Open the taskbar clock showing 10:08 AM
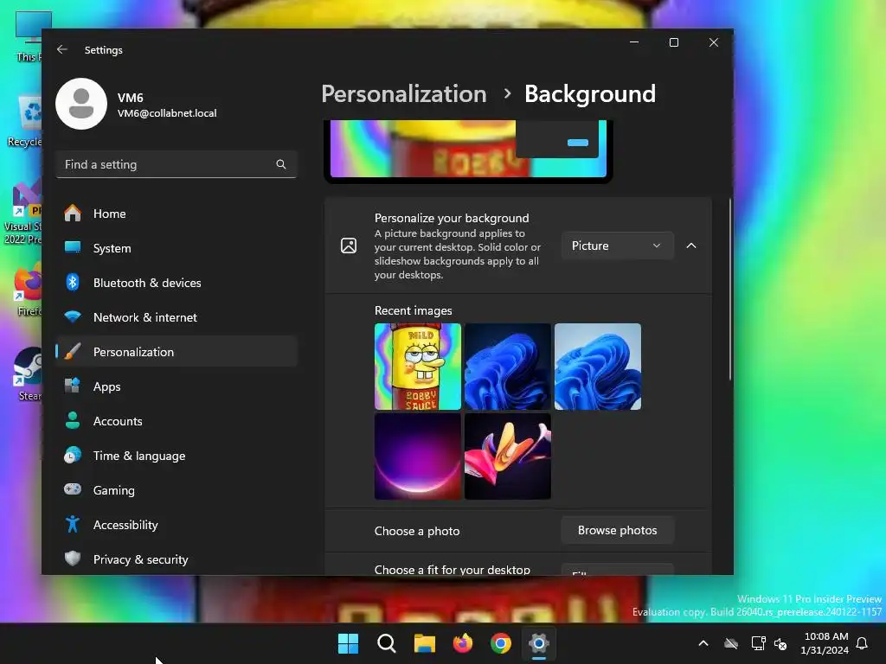 (825, 643)
